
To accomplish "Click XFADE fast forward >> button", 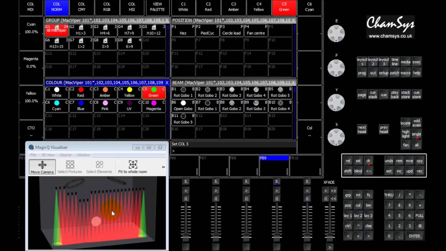I will pos(333,191).
